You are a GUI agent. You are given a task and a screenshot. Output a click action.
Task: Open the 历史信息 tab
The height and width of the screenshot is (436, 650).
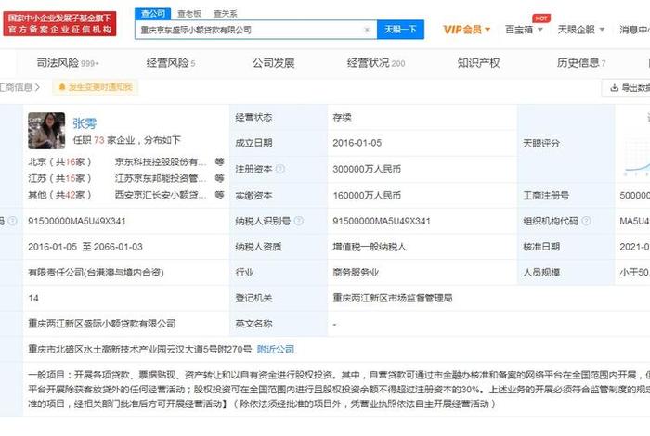point(581,63)
